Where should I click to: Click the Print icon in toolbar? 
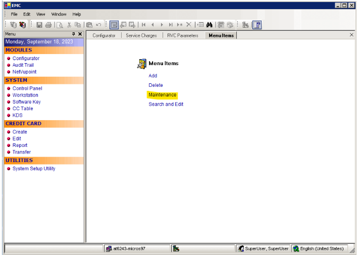click(48, 24)
